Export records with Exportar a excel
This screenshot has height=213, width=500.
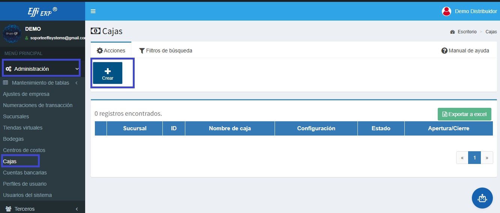point(464,114)
